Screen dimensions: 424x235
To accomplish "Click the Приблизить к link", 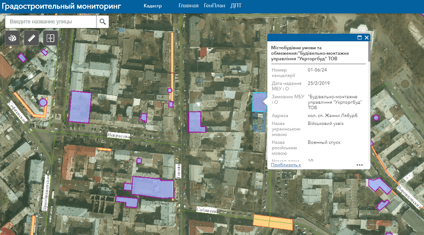I will click(286, 165).
